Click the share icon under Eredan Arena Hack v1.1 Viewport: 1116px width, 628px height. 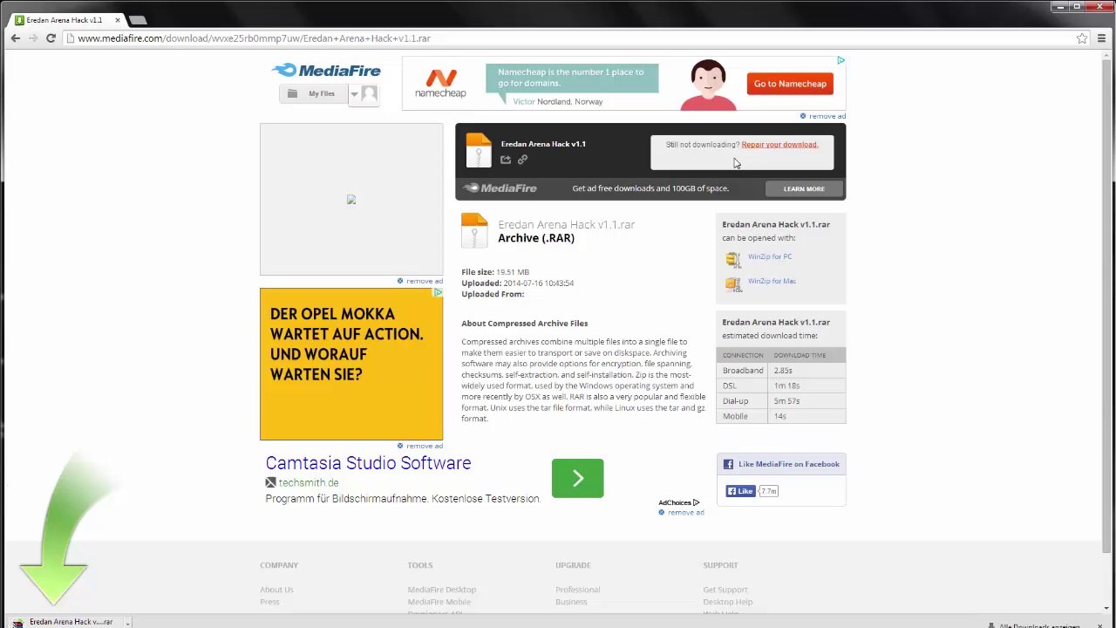pyautogui.click(x=506, y=160)
